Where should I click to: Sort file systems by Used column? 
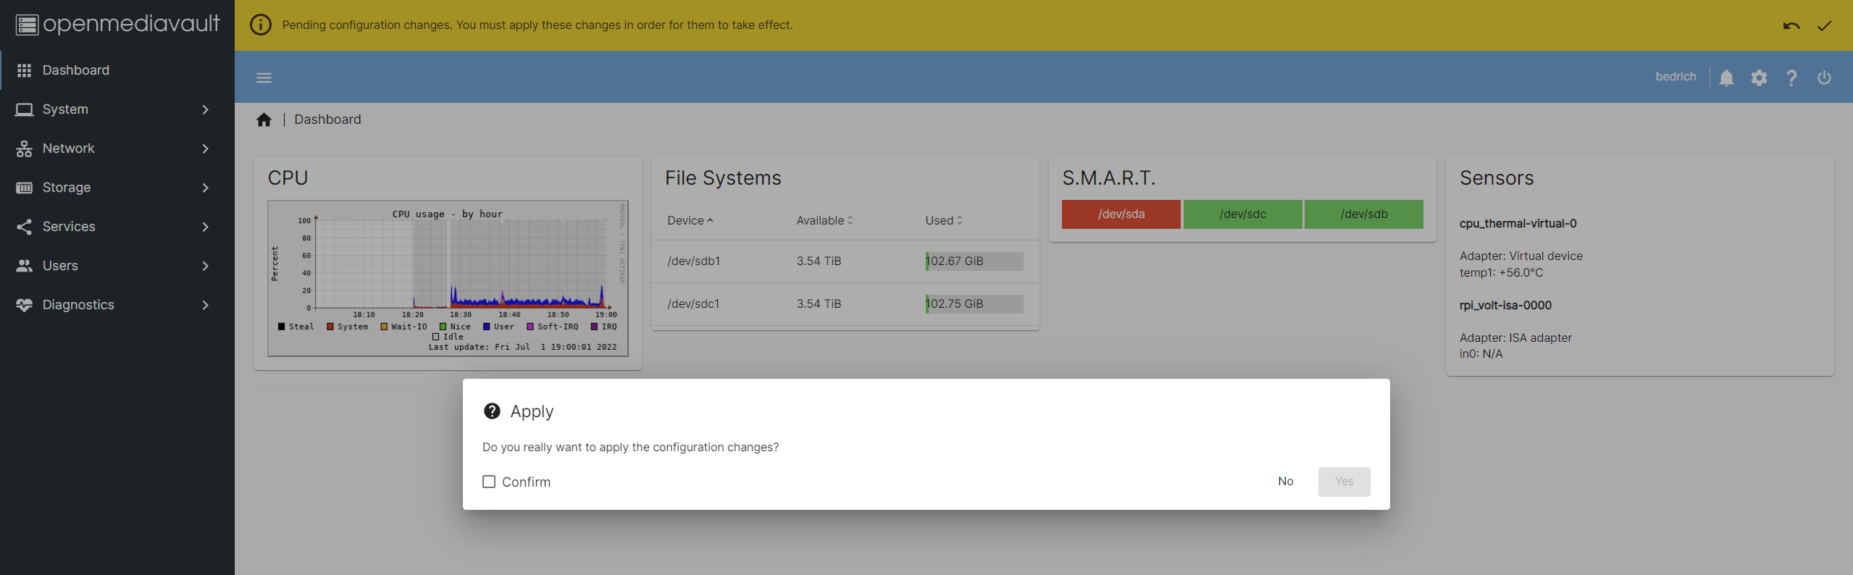[944, 221]
